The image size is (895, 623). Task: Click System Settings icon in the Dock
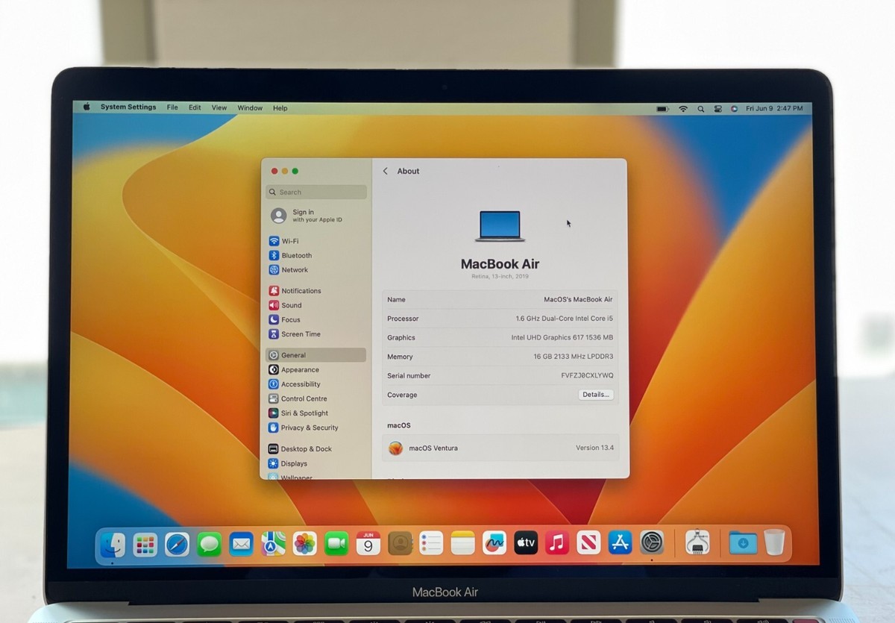(652, 542)
